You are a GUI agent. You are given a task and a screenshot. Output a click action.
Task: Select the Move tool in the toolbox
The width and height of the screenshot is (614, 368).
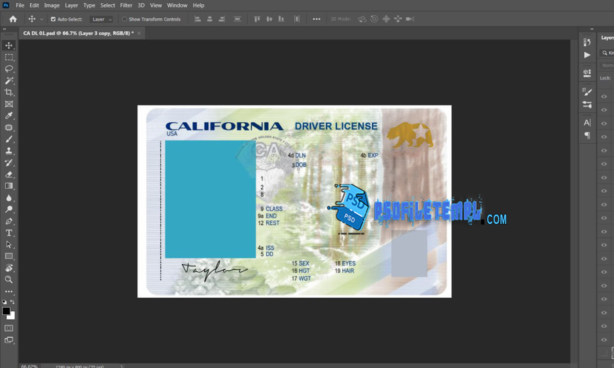pyautogui.click(x=9, y=46)
